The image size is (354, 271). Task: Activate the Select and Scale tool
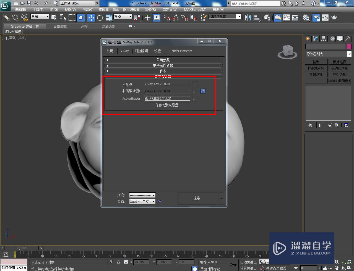pos(109,18)
